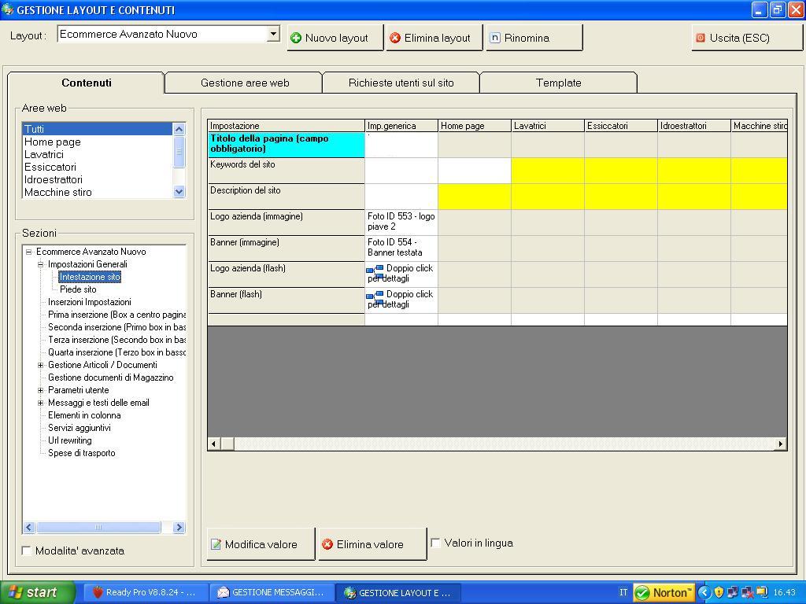806x604 pixels.
Task: Click the Uscita (ESC) exit icon
Action: [700, 38]
